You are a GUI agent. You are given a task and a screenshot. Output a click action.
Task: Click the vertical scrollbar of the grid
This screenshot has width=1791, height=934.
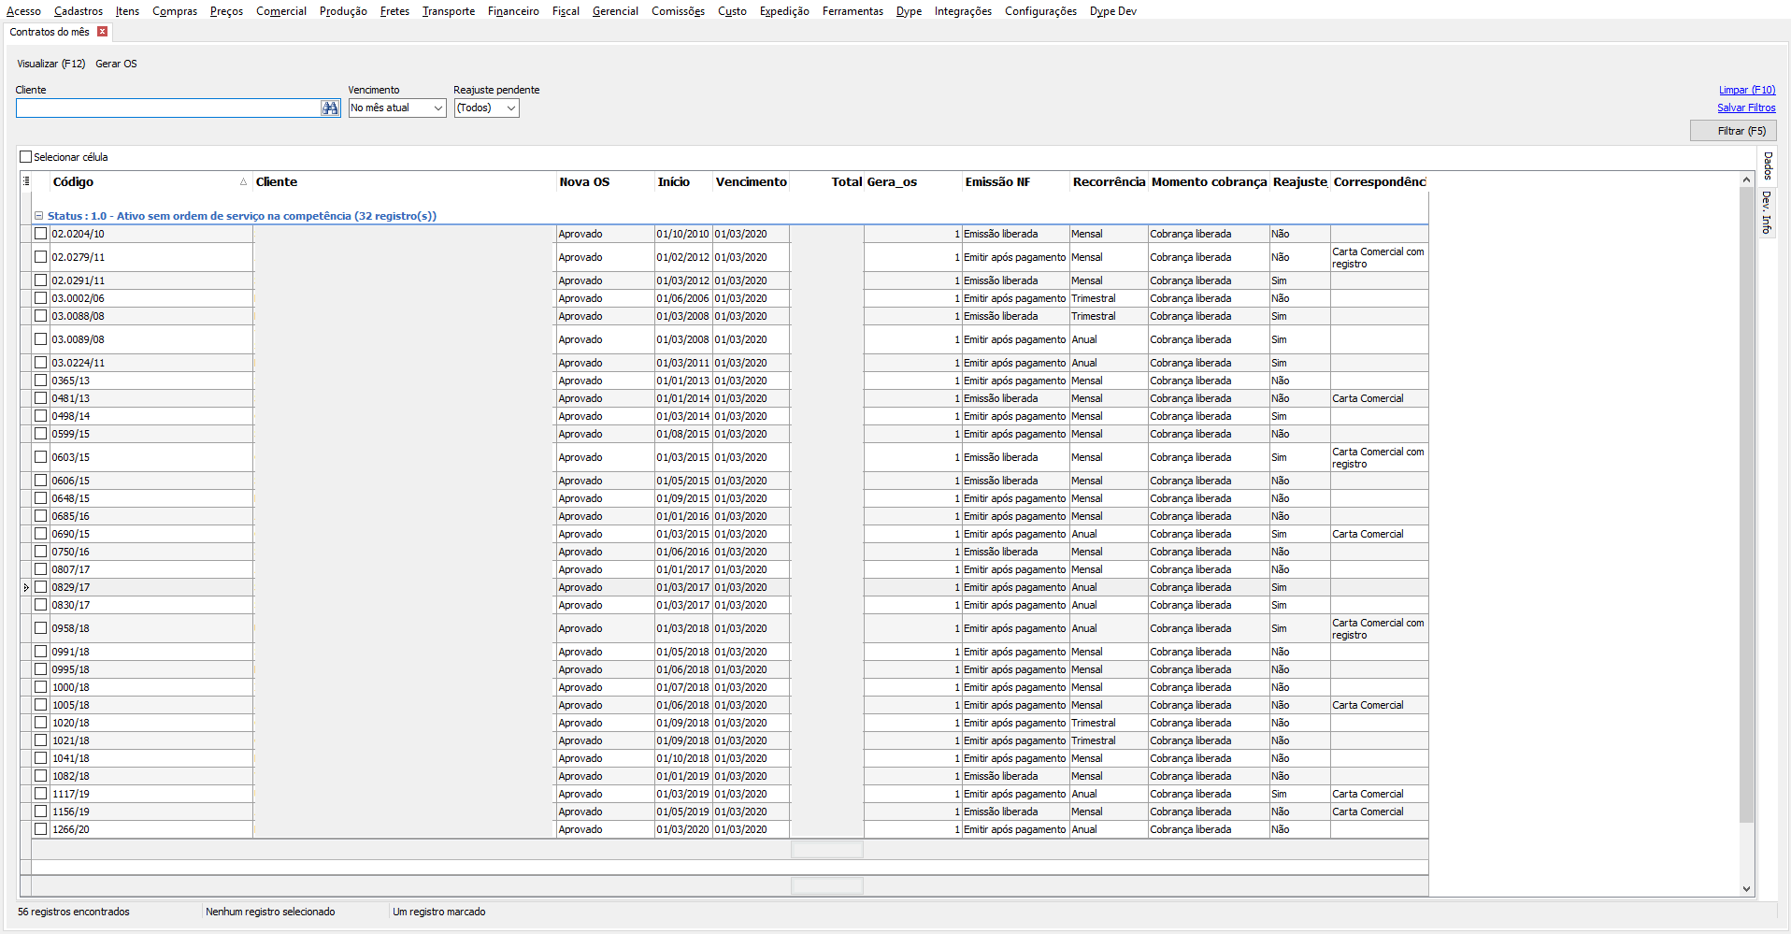pyautogui.click(x=1746, y=505)
